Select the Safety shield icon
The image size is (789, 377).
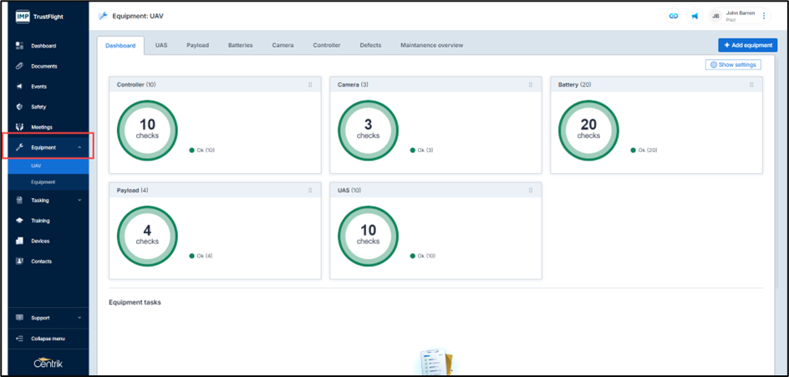click(19, 107)
